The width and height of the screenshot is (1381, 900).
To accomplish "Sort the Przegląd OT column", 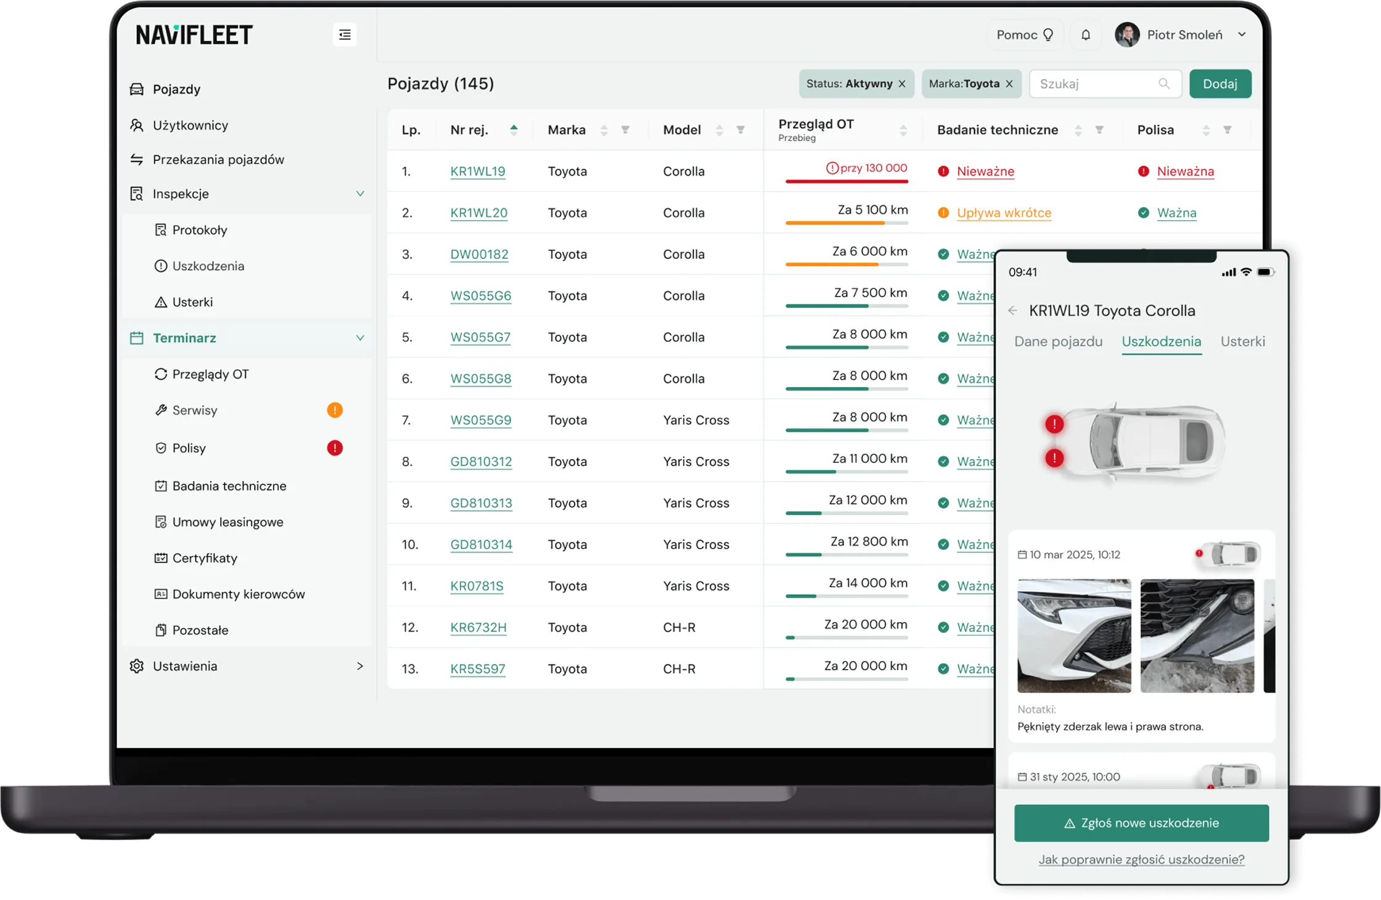I will click(903, 129).
